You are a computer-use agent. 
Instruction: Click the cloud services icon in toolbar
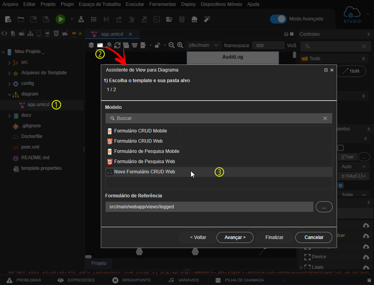(x=194, y=19)
